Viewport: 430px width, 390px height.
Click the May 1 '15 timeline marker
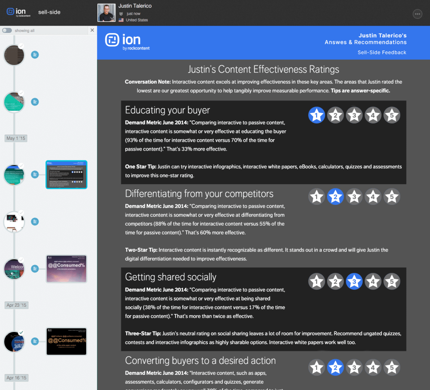point(16,138)
